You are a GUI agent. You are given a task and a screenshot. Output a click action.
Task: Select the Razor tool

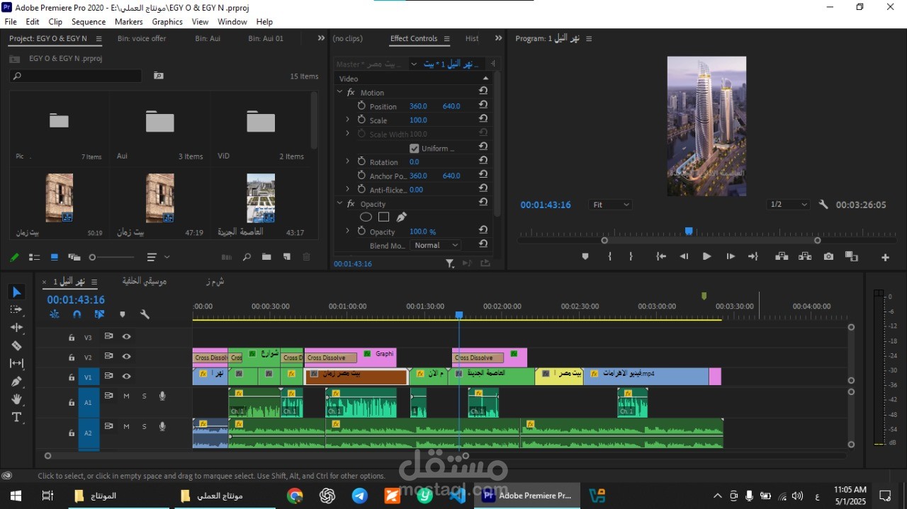16,345
